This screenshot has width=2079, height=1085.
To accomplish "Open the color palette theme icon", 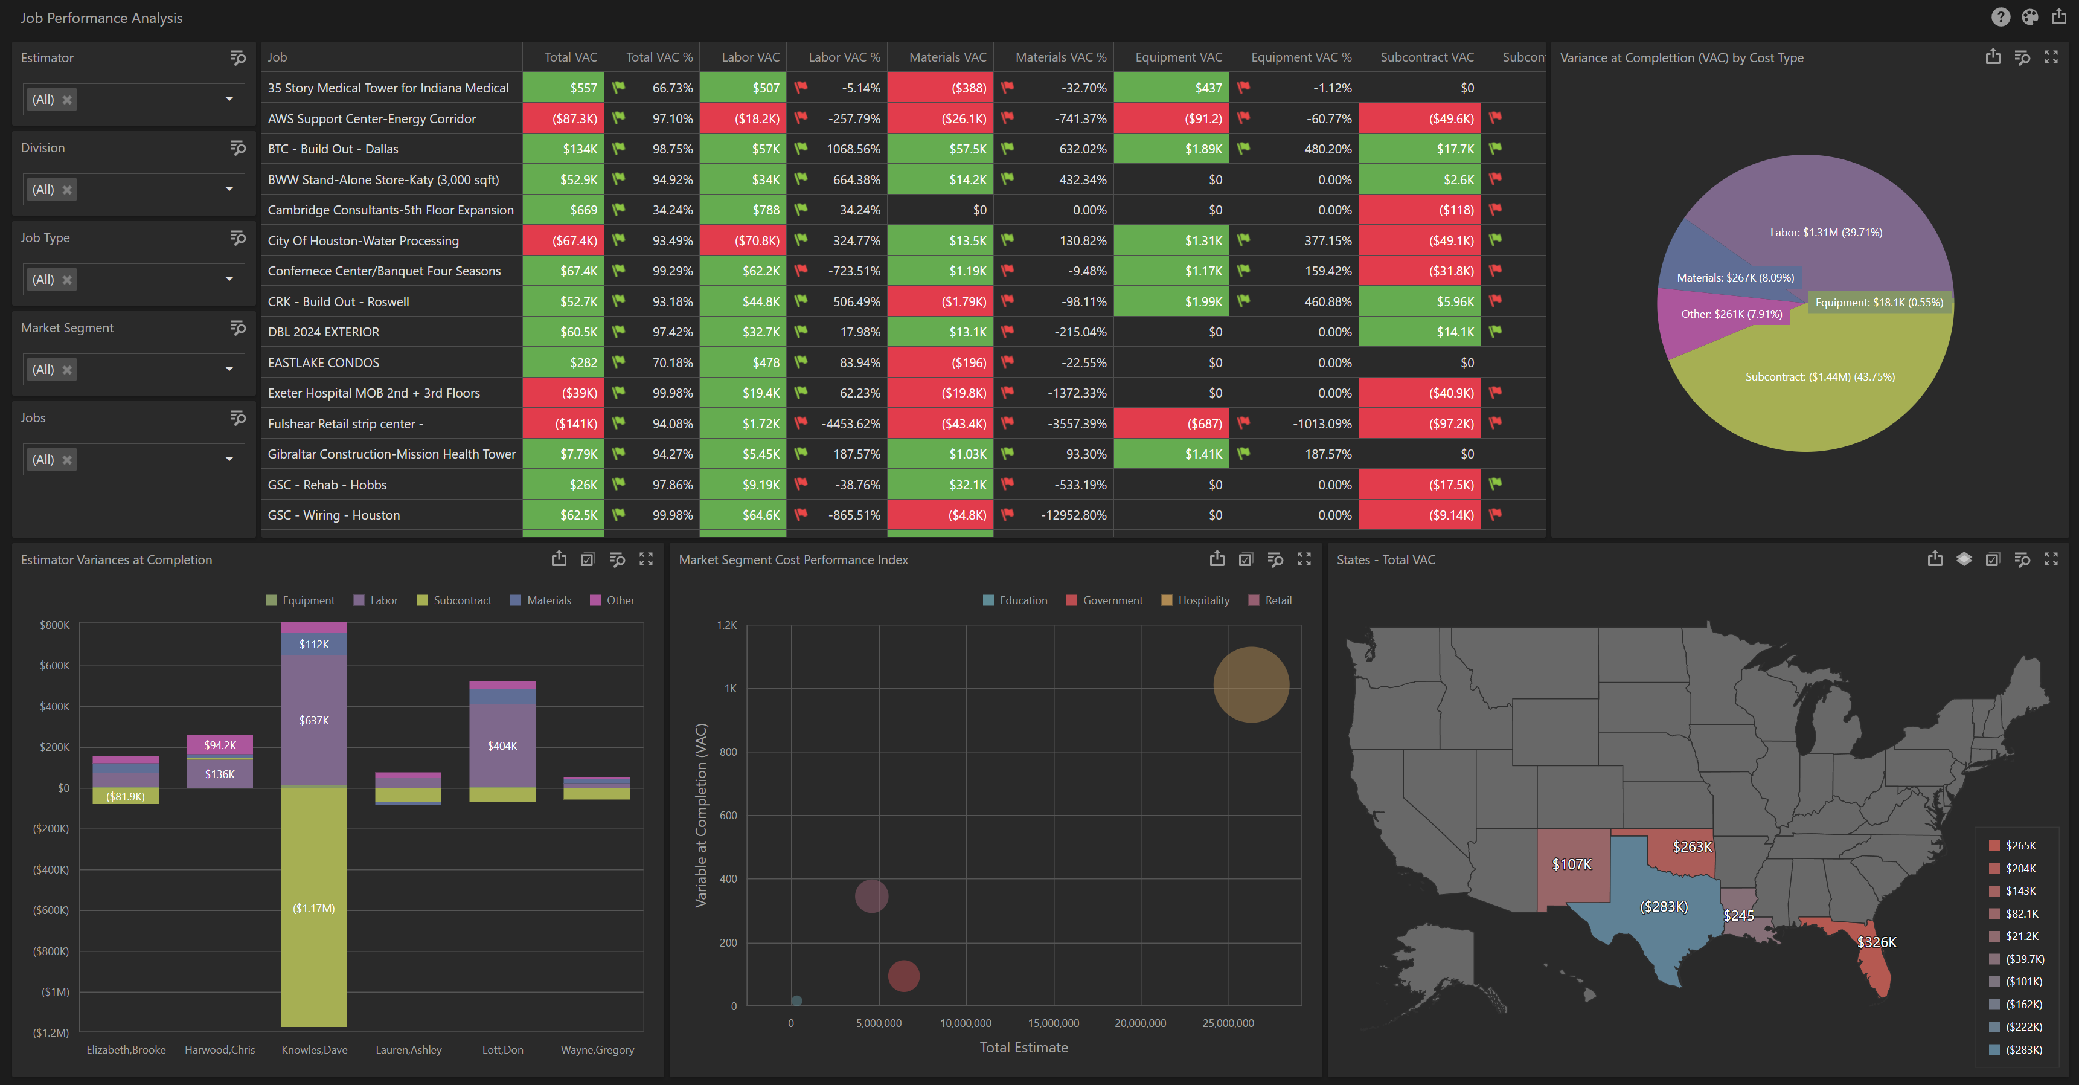I will coord(2029,17).
